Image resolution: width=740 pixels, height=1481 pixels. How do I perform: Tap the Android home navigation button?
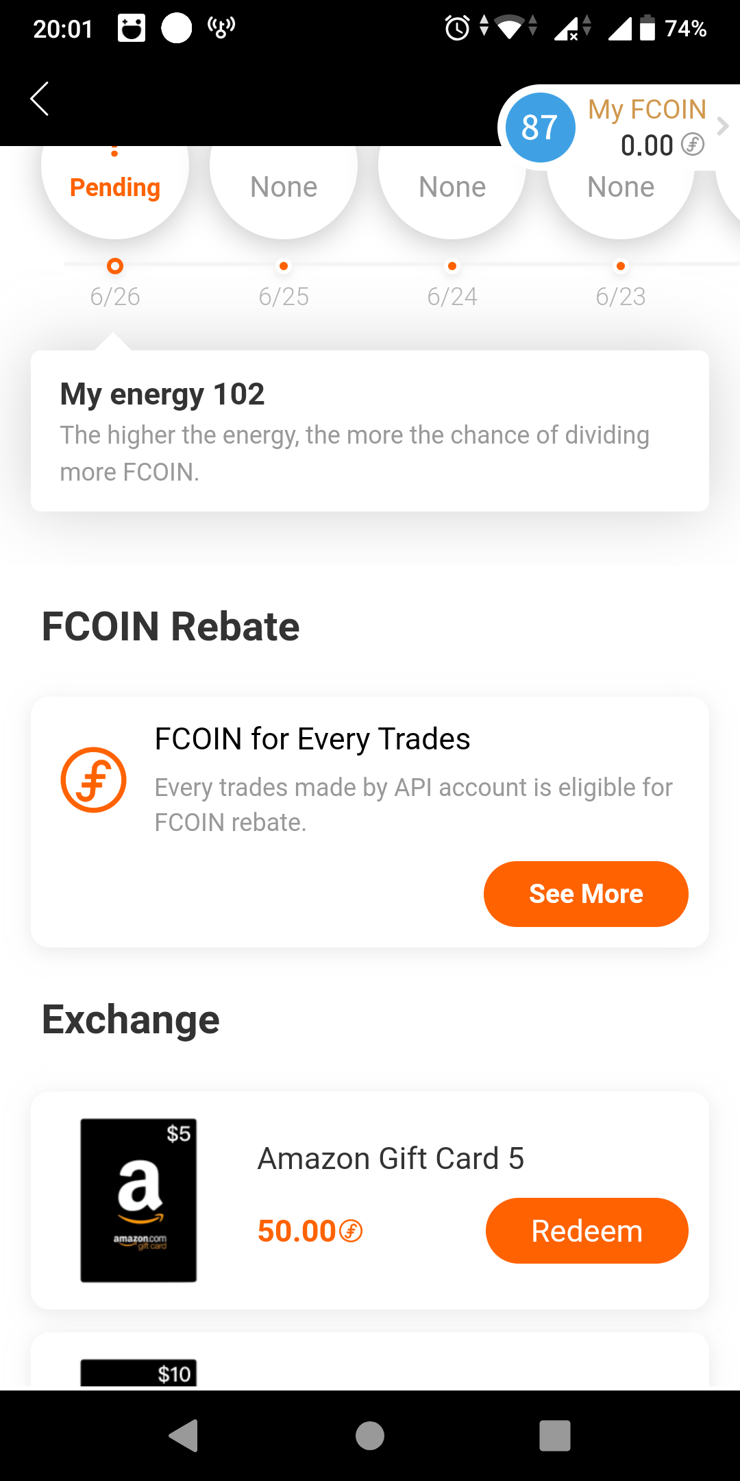point(370,1436)
